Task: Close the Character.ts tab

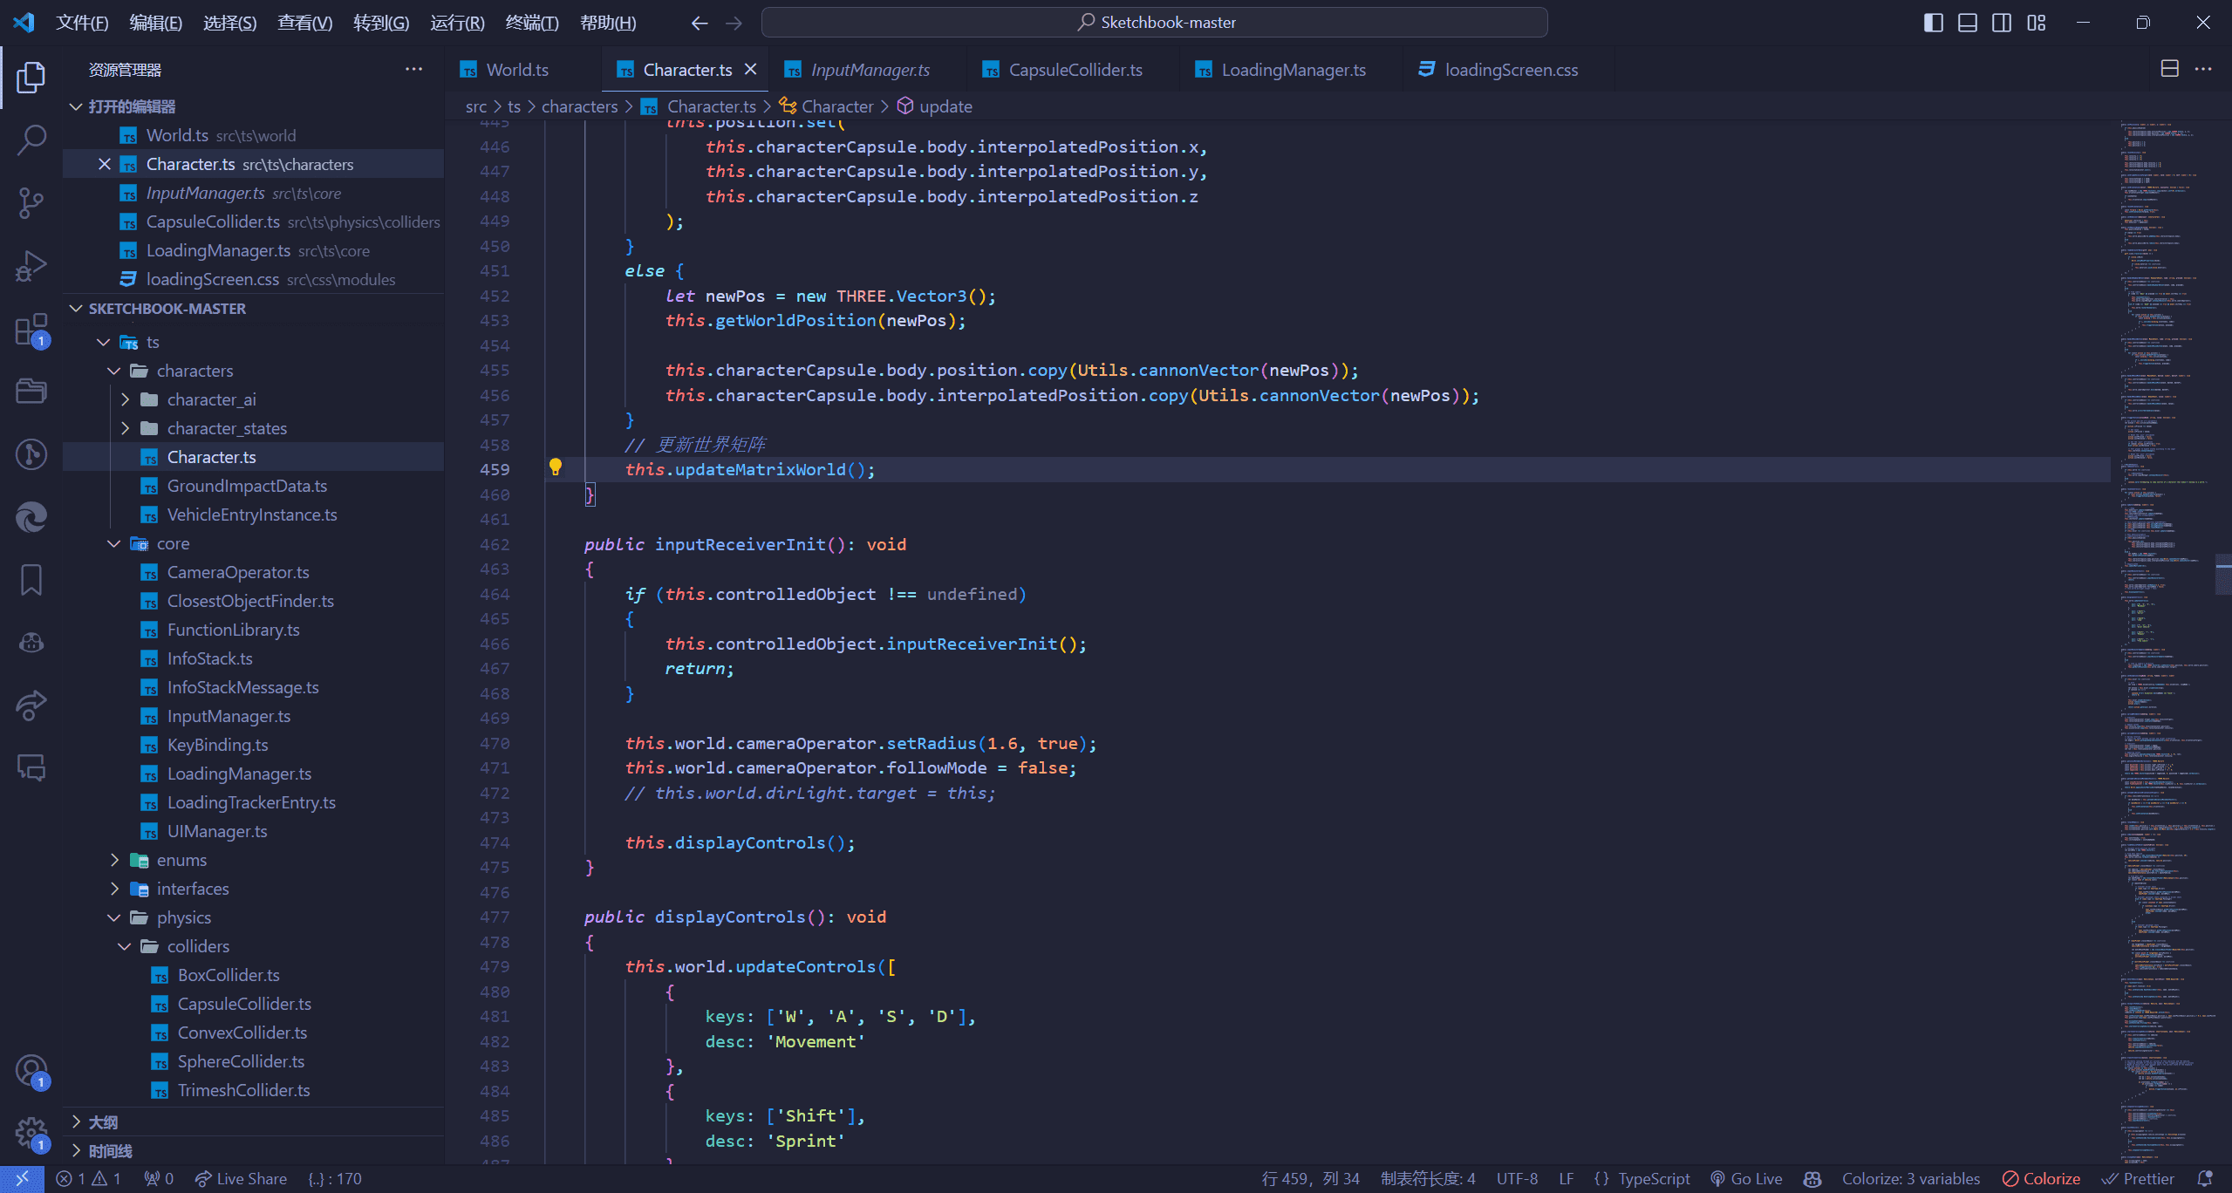Action: pyautogui.click(x=750, y=69)
